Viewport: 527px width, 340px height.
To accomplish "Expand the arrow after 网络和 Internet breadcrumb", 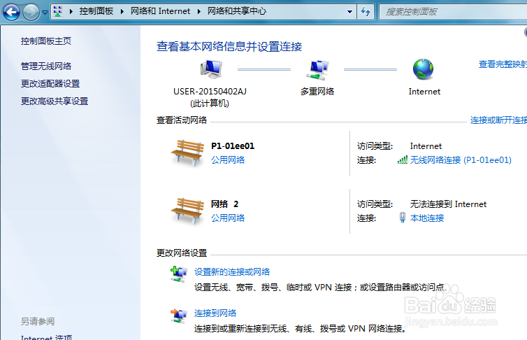I will tap(199, 11).
